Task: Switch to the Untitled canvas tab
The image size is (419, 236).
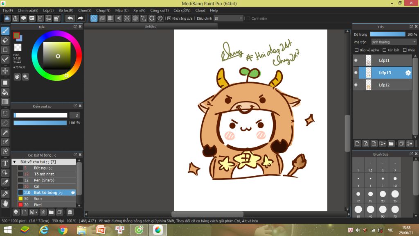Action: 151,27
